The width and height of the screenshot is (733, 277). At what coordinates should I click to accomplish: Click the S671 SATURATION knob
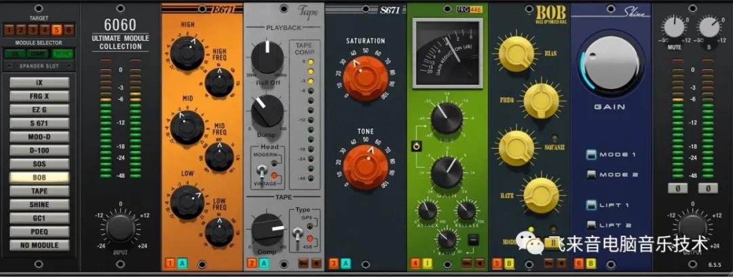tap(365, 78)
